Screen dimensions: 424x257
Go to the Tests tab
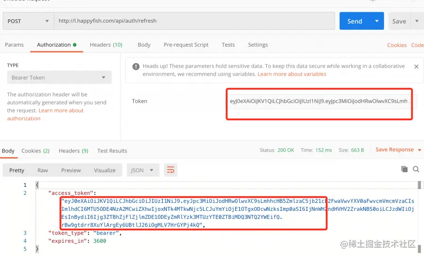pyautogui.click(x=228, y=45)
